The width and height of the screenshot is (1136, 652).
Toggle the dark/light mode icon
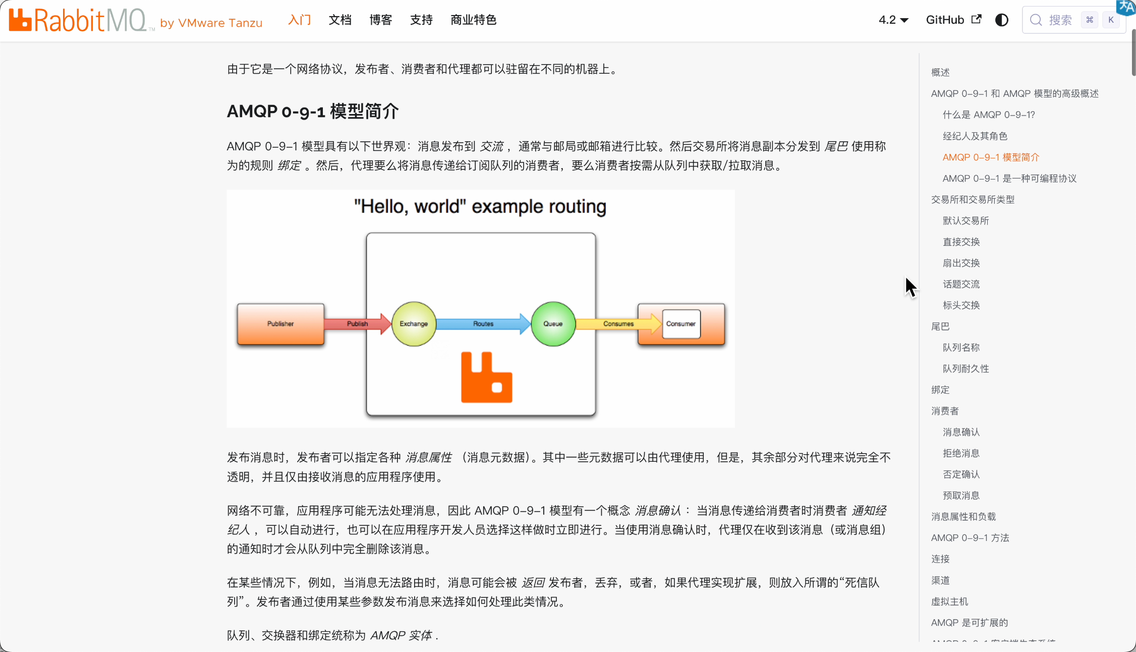[x=1001, y=20]
